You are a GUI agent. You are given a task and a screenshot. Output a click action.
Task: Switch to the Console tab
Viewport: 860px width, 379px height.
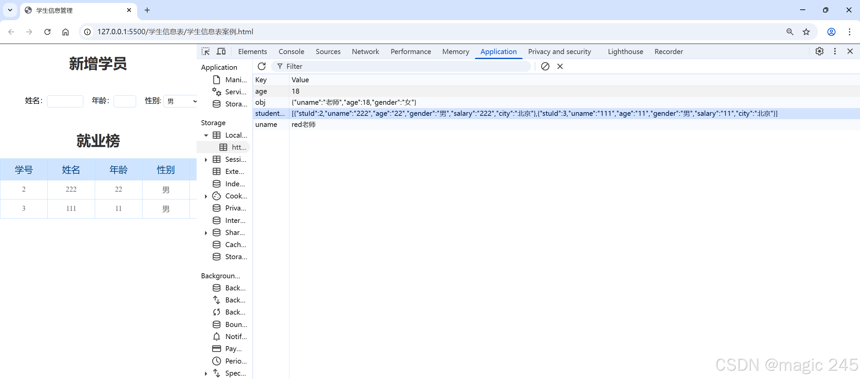pos(291,51)
